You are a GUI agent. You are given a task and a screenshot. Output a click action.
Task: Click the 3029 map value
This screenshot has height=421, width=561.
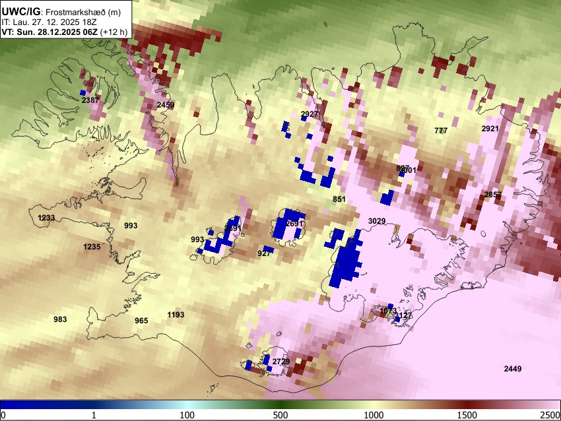tap(377, 221)
